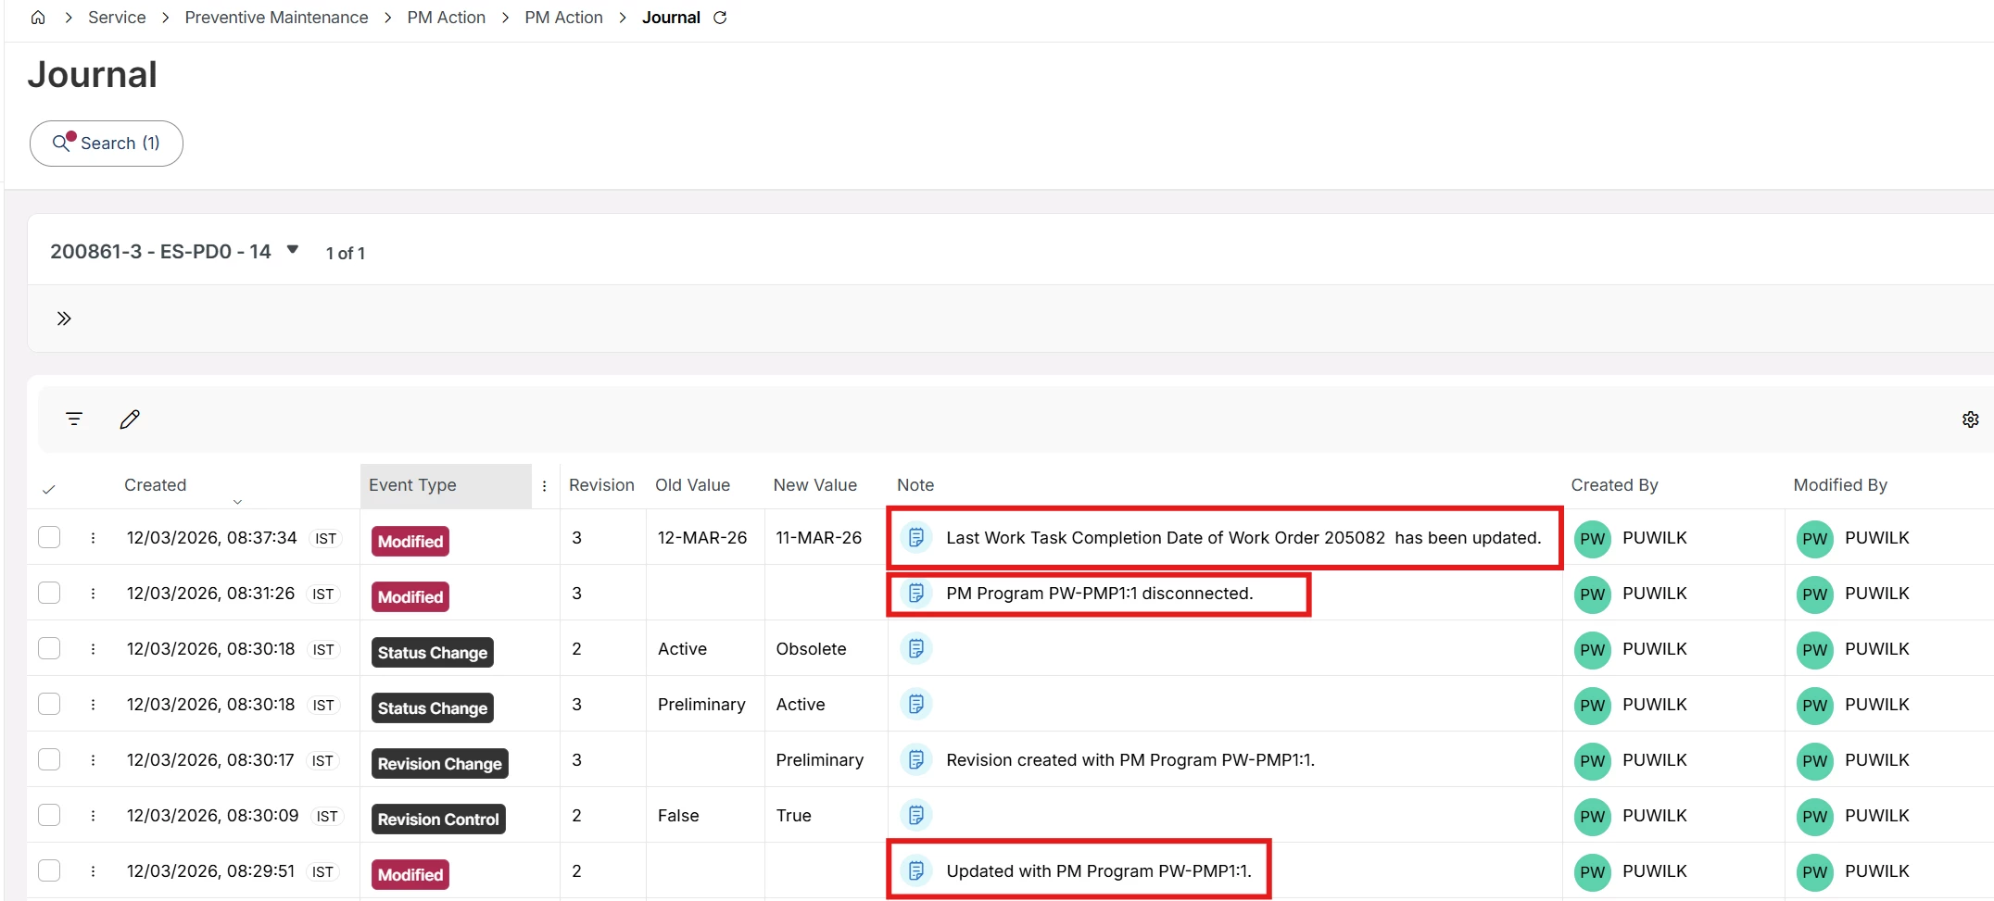This screenshot has width=1994, height=901.
Task: Open row menu for Preliminary to Active entry
Action: (93, 704)
